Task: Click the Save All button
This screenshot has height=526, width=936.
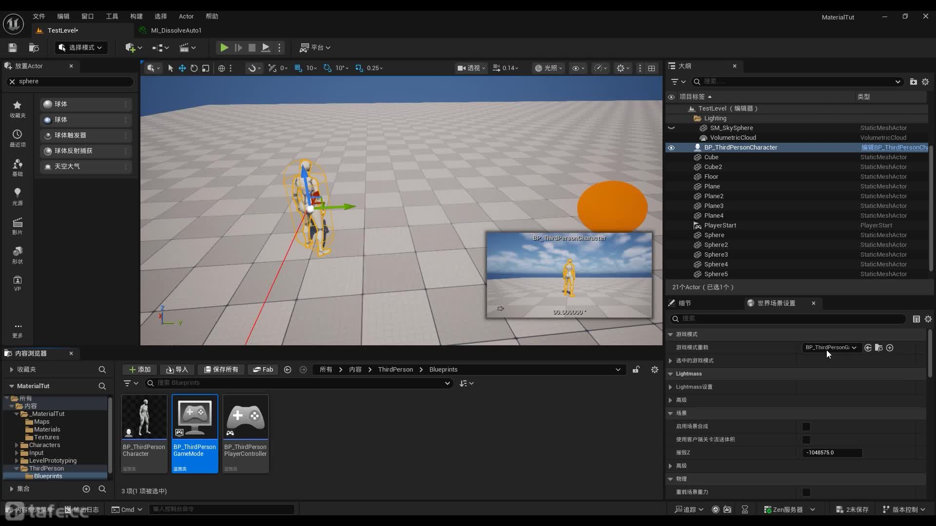Action: pyautogui.click(x=221, y=370)
